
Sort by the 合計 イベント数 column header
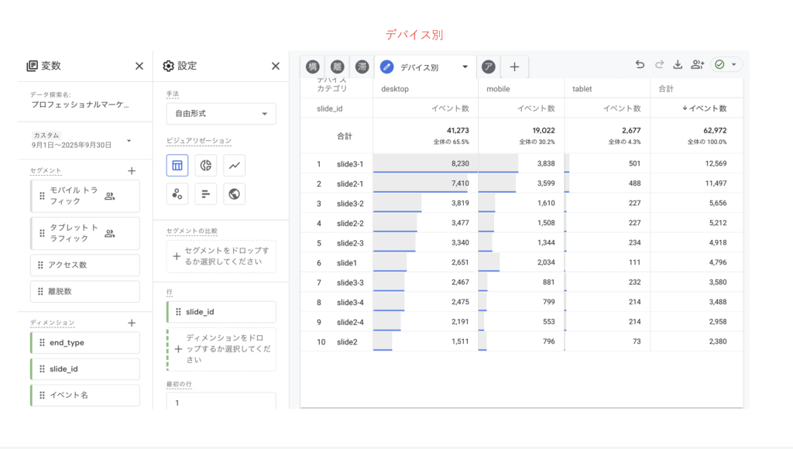click(705, 108)
